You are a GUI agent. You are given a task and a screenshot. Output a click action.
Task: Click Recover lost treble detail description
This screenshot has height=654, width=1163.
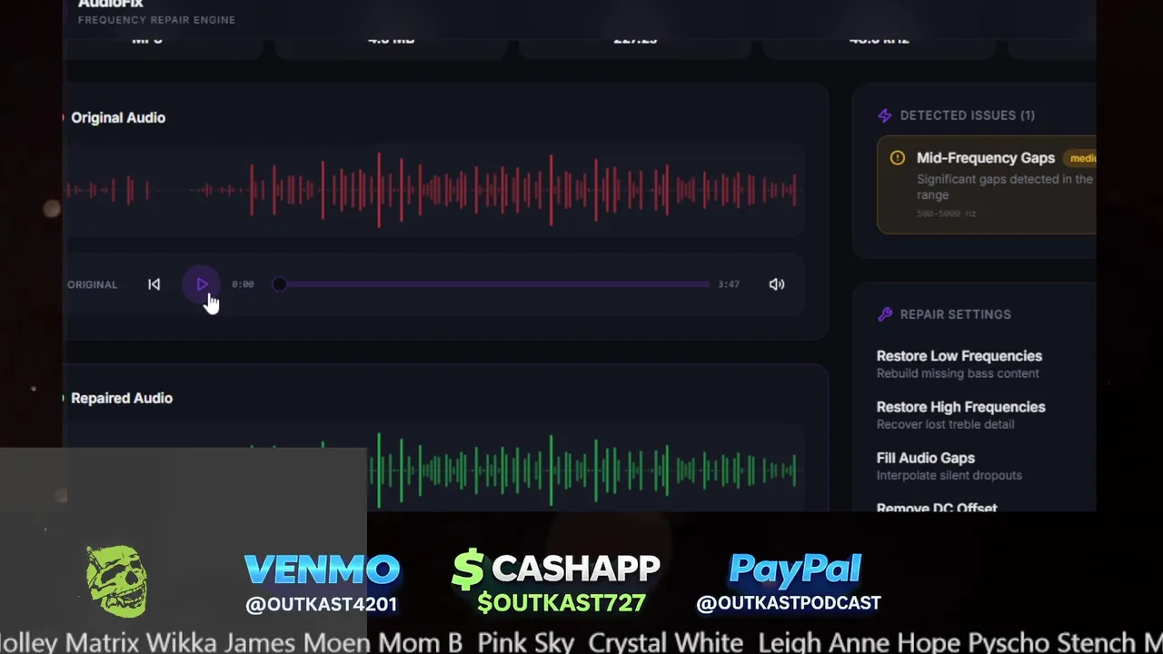pos(945,424)
